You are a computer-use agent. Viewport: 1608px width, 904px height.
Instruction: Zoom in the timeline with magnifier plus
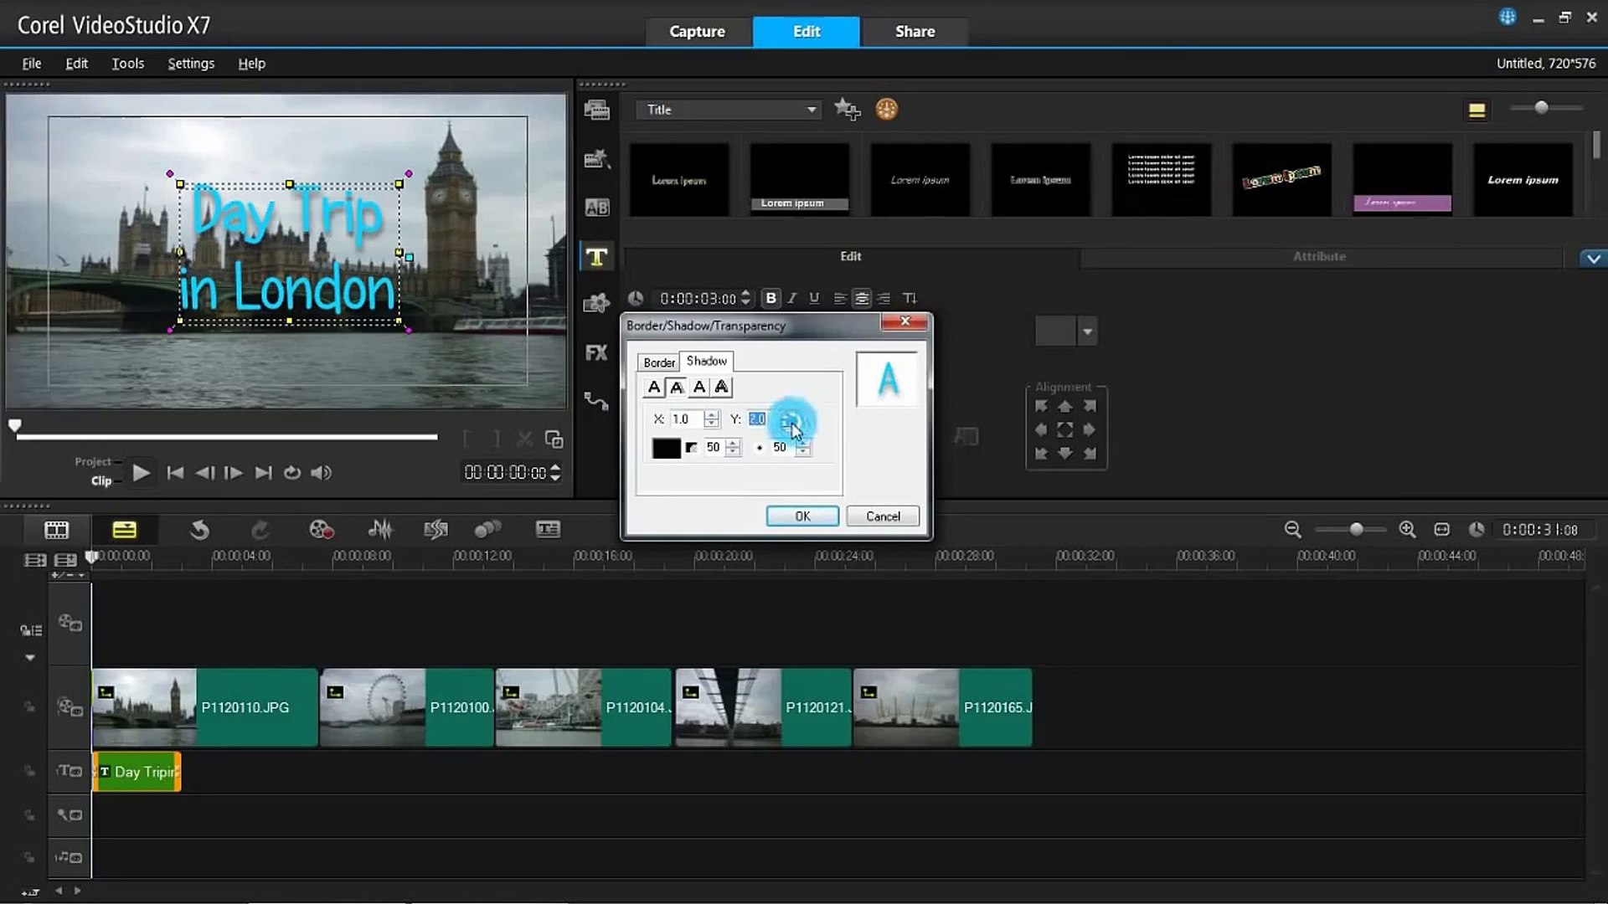tap(1408, 529)
